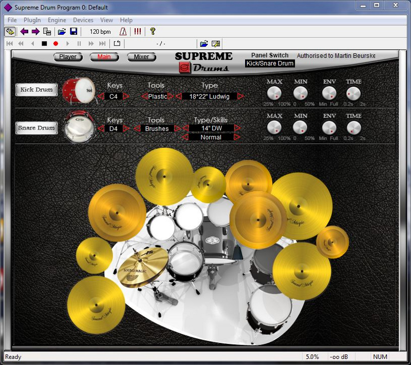The width and height of the screenshot is (411, 365).
Task: Click the Kick Drum TIME knob
Action: point(353,94)
